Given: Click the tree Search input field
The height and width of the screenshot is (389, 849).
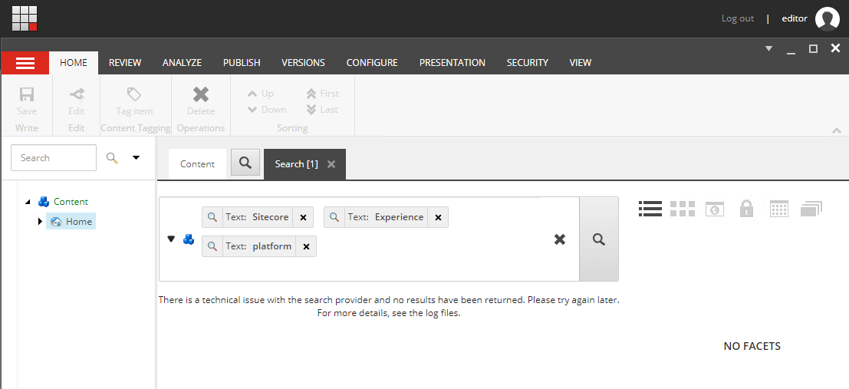Looking at the screenshot, I should click(x=54, y=158).
